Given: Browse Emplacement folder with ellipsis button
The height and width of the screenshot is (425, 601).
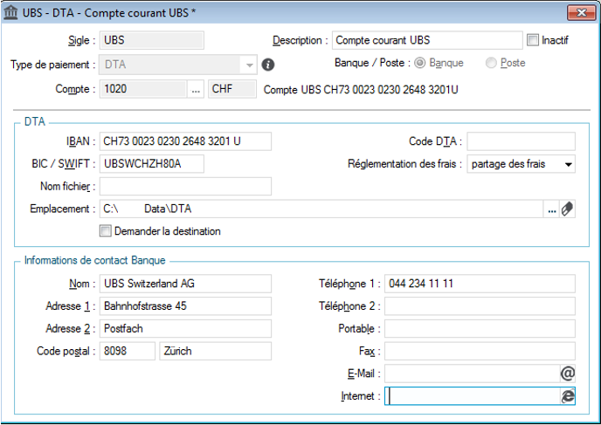Looking at the screenshot, I should click(551, 209).
